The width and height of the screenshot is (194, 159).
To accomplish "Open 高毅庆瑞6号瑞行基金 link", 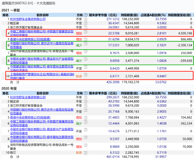I will tap(42, 76).
